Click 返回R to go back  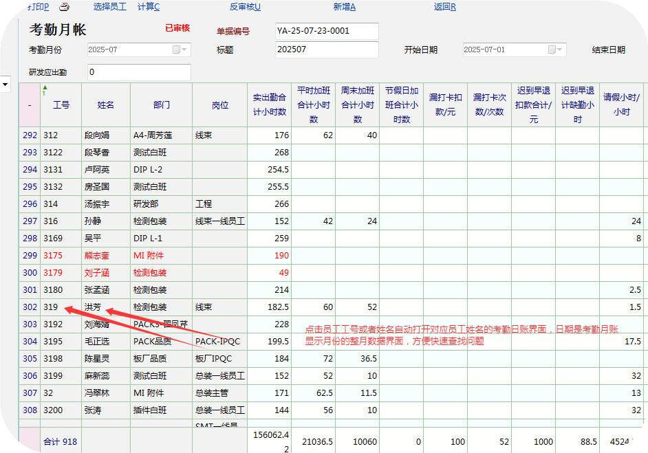pos(444,7)
